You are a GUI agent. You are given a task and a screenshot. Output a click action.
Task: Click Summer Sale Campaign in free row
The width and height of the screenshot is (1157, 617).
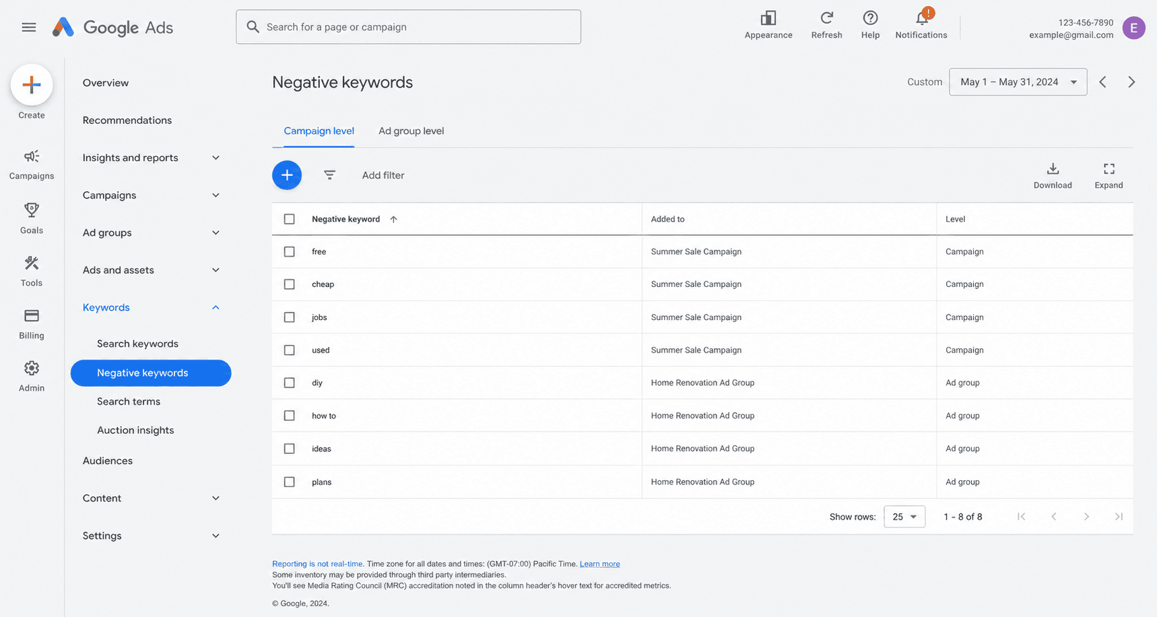tap(696, 252)
